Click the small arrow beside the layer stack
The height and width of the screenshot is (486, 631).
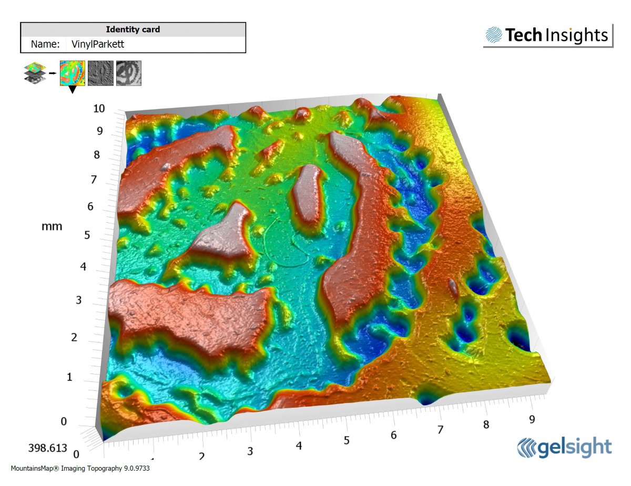(53, 73)
